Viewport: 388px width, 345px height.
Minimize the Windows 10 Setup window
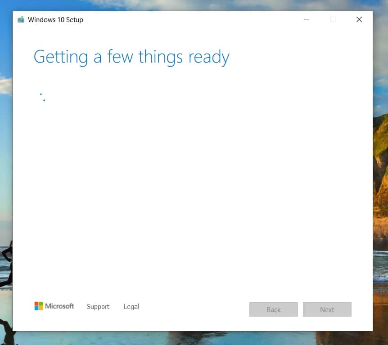[307, 19]
